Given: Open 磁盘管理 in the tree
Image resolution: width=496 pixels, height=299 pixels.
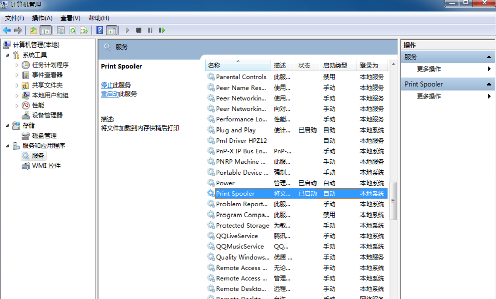Looking at the screenshot, I should 44,136.
